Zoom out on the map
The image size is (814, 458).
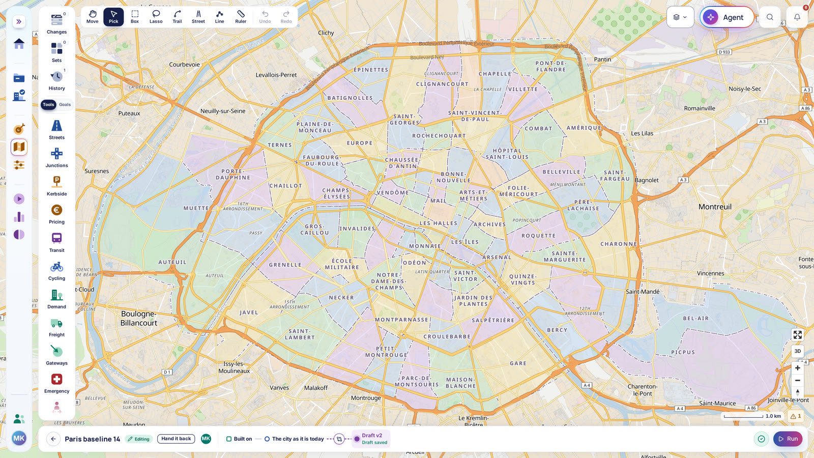pos(797,381)
